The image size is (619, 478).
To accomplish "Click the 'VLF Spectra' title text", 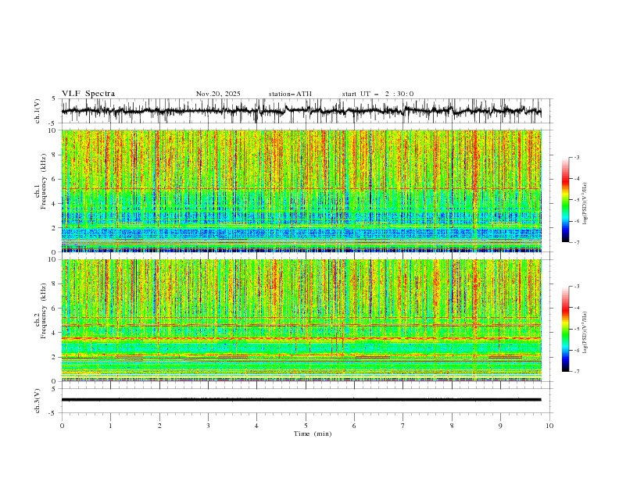I will tap(88, 94).
